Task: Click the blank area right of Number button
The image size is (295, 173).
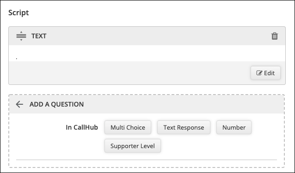Action: point(267,127)
